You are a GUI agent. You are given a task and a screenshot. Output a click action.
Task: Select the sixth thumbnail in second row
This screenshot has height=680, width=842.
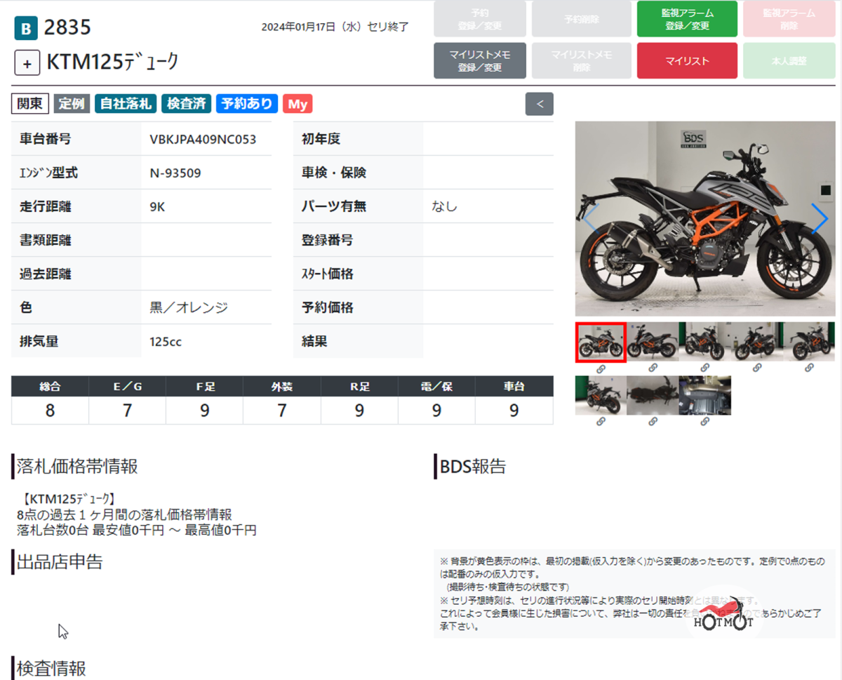tap(601, 395)
